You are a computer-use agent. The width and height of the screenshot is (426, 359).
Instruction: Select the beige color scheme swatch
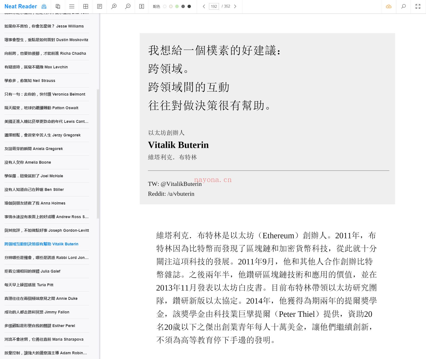171,6
